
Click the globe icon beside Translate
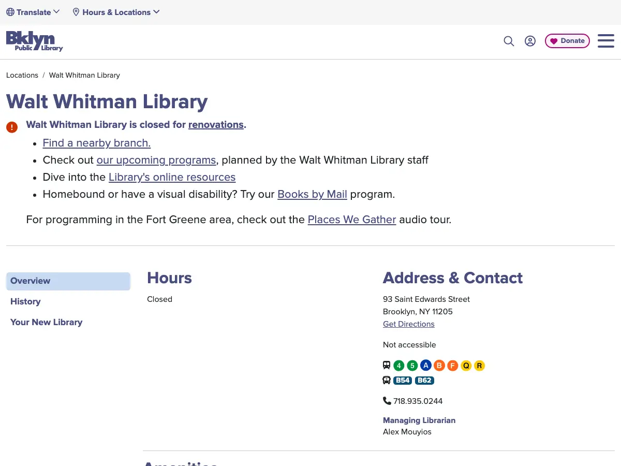[x=10, y=12]
